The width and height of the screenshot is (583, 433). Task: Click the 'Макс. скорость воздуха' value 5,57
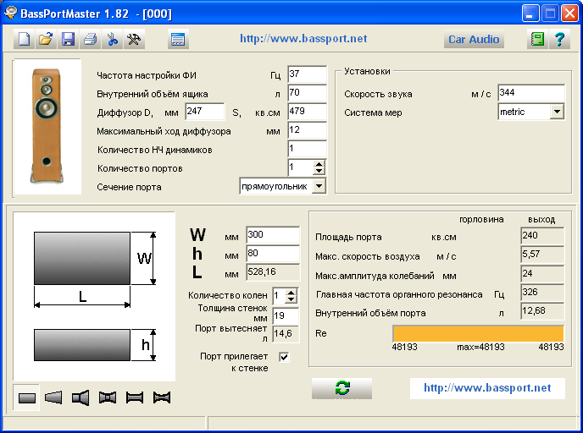(x=542, y=255)
